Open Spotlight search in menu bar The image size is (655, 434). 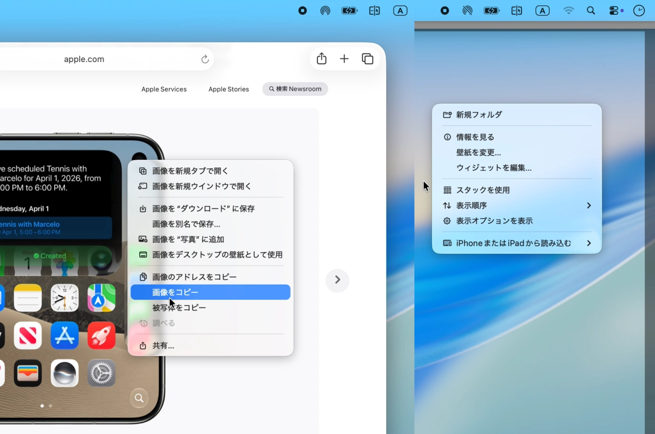tap(591, 11)
